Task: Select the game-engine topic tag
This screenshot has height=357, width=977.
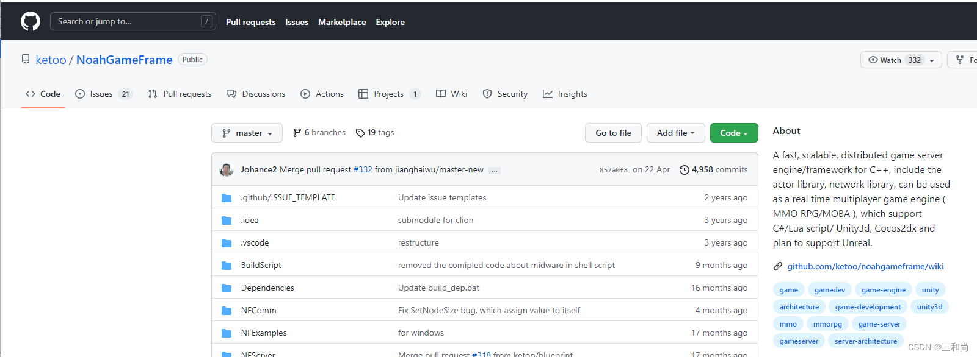Action: tap(883, 290)
